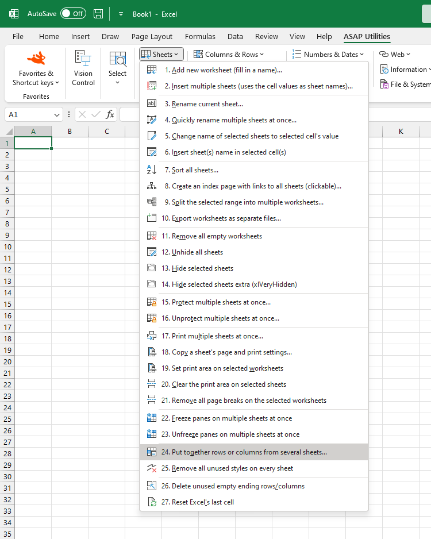Click the Vision Control icon
Image resolution: width=431 pixels, height=539 pixels.
point(83,57)
